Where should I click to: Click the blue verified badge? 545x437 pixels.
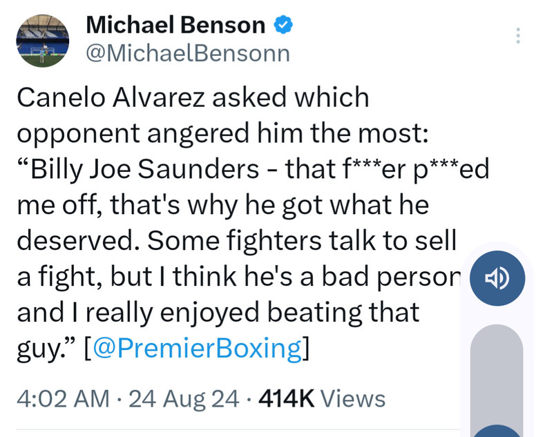283,26
